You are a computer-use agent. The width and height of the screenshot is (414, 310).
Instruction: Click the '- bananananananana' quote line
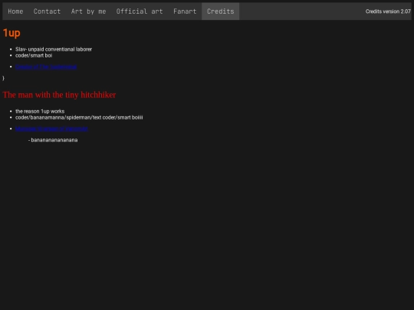tap(53, 140)
